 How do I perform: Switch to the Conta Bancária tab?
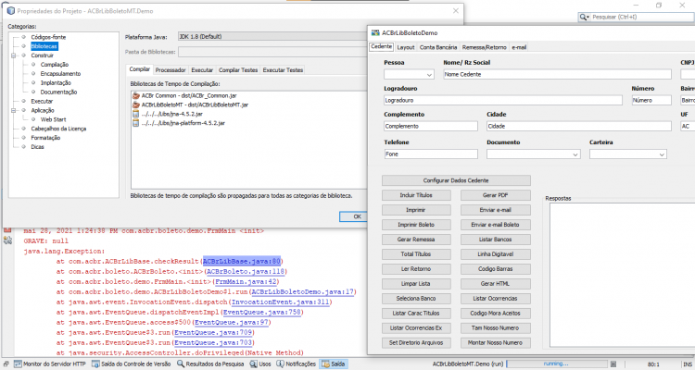[x=438, y=47]
